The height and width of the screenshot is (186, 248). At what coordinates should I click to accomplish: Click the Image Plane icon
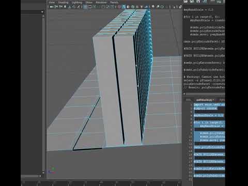pos(69,7)
